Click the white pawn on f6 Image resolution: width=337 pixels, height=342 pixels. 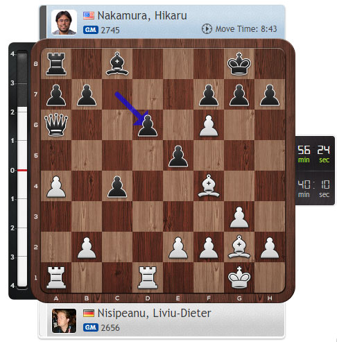(209, 126)
